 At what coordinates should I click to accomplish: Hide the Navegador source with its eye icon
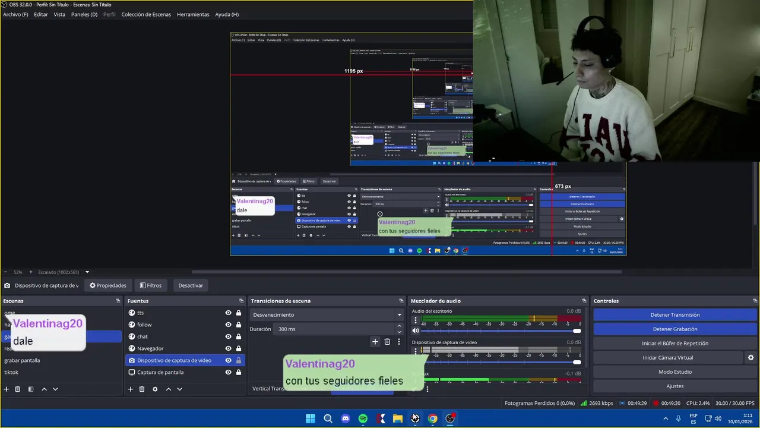click(228, 348)
